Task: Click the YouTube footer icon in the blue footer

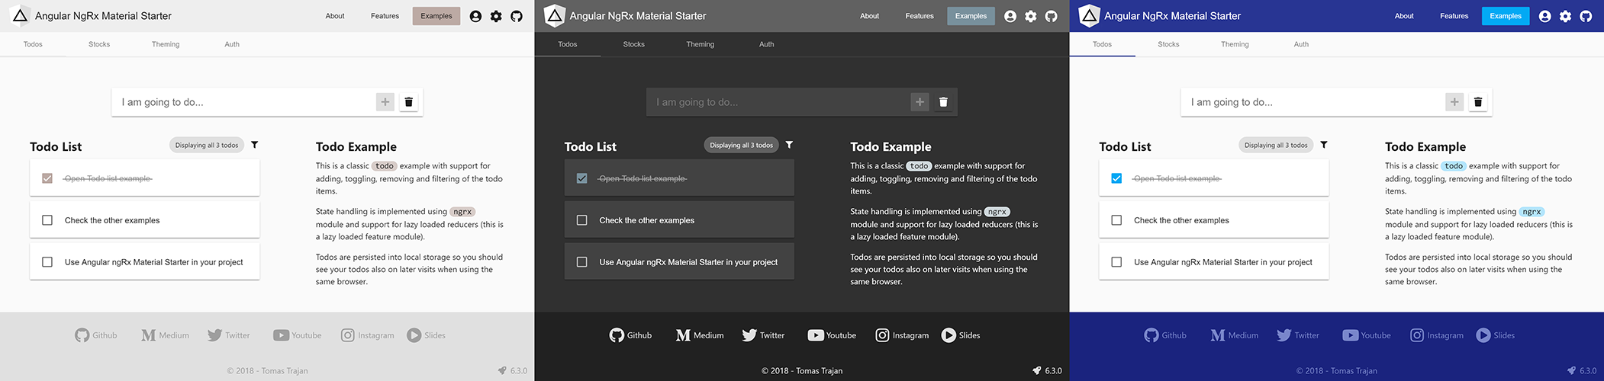Action: coord(1350,335)
